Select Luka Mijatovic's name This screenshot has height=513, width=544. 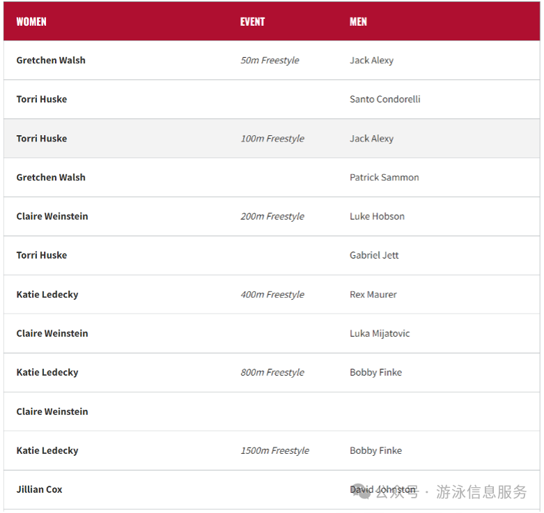tap(380, 334)
